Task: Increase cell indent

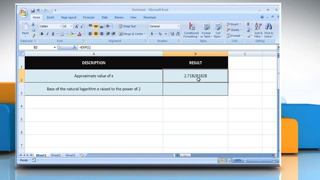Action: (113, 34)
